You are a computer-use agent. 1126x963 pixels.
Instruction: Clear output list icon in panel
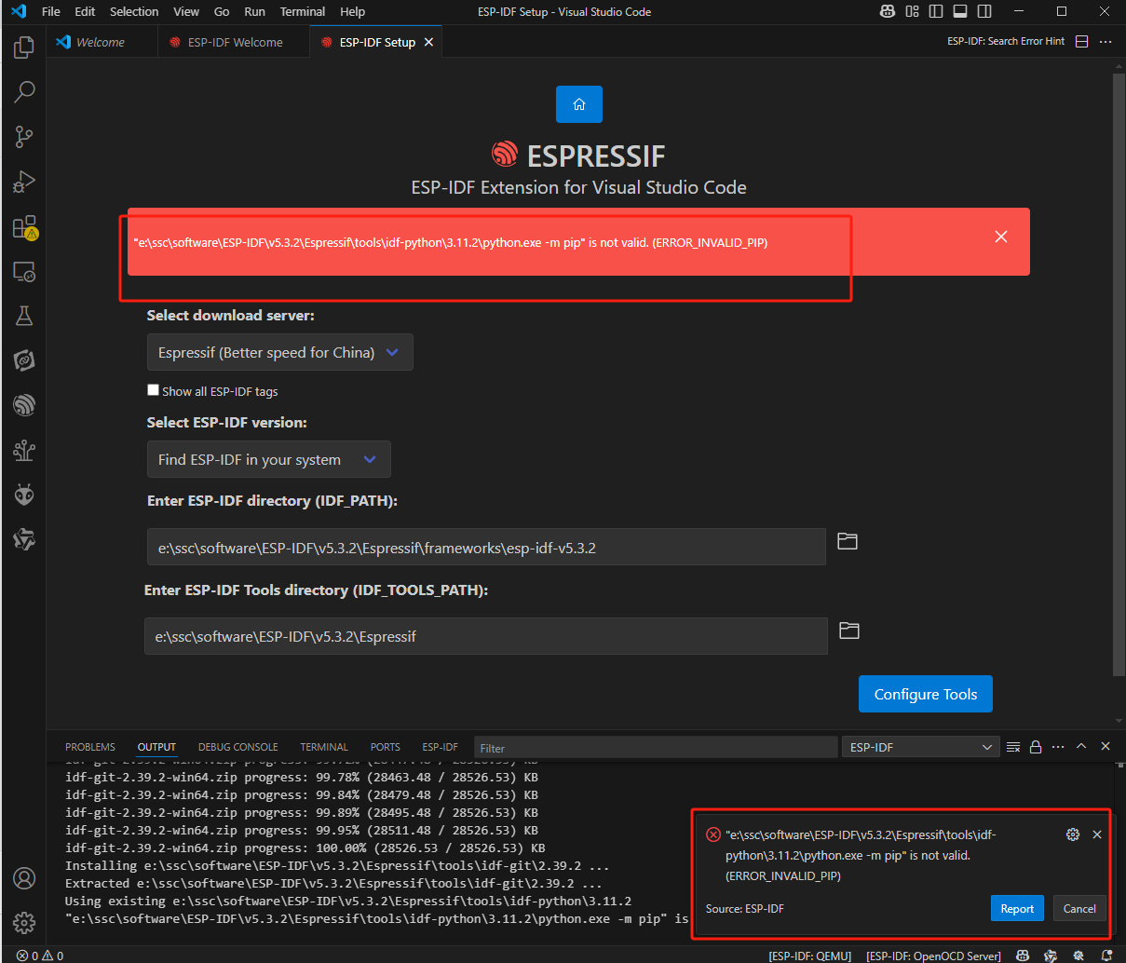click(x=1013, y=747)
